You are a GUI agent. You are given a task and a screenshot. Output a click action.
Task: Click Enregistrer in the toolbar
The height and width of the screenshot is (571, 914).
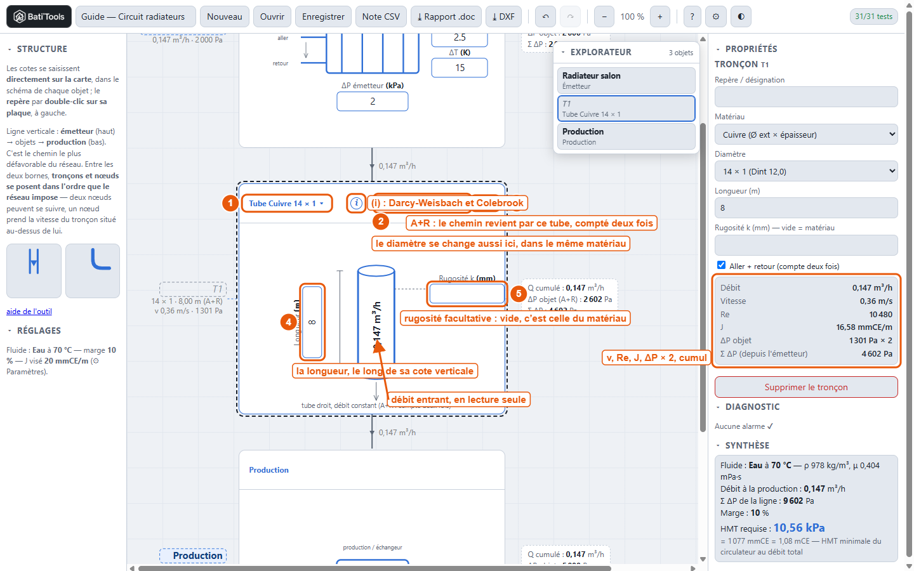coord(323,16)
